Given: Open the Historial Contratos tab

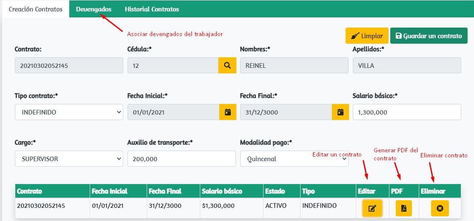Looking at the screenshot, I should click(152, 9).
